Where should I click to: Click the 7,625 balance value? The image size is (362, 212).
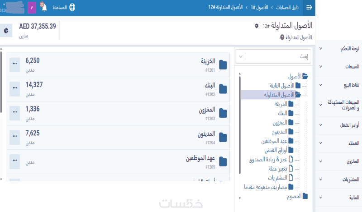tap(33, 133)
